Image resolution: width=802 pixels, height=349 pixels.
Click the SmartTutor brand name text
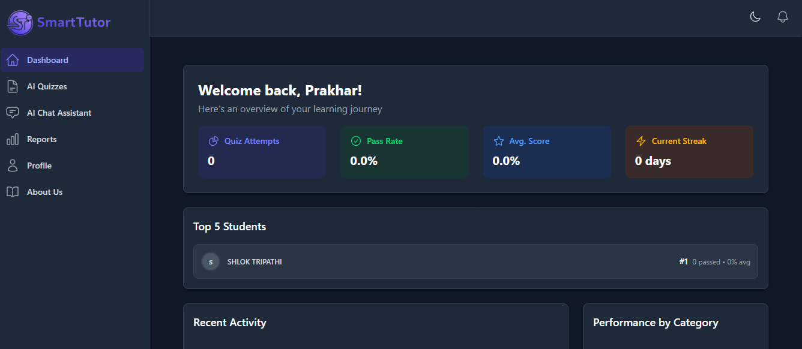pos(74,23)
